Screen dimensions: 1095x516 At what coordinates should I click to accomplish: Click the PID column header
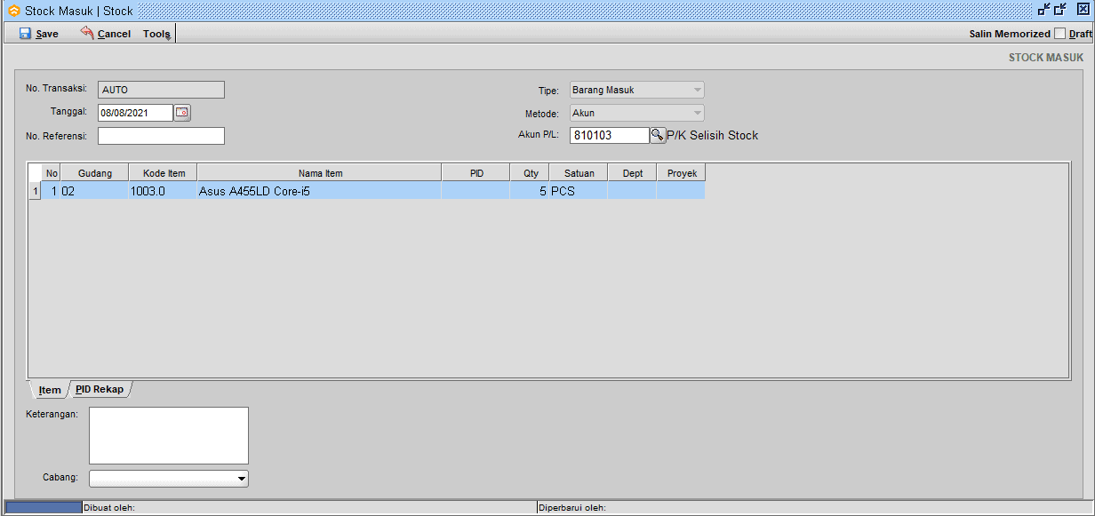(x=476, y=173)
